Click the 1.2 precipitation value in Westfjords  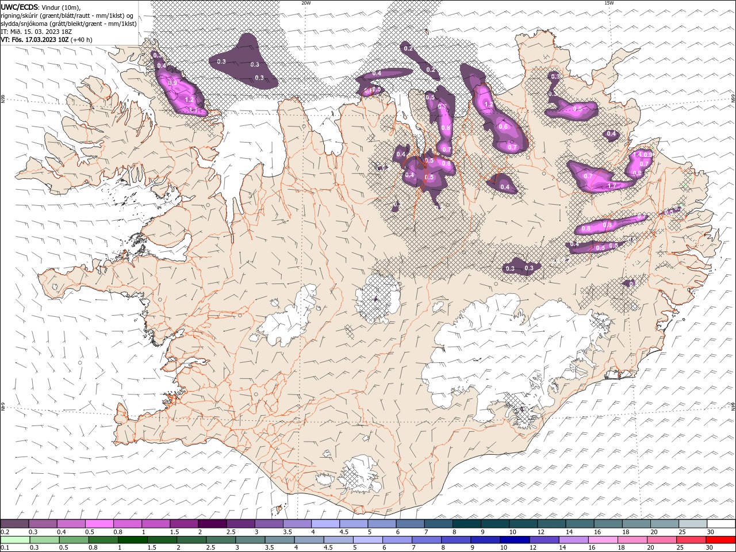pos(190,99)
